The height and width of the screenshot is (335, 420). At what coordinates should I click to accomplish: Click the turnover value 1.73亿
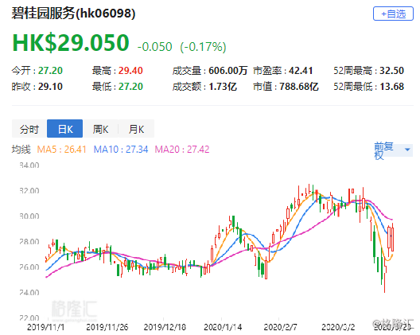click(x=223, y=87)
